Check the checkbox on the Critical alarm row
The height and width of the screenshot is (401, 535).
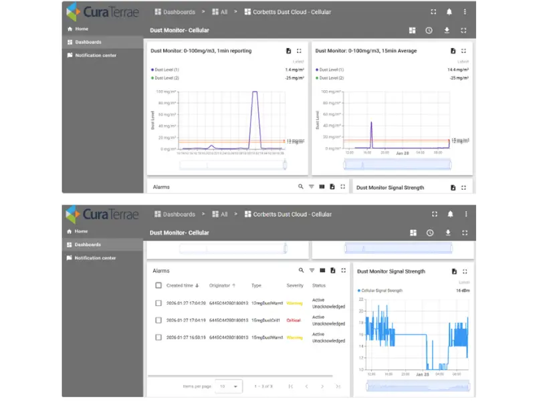tap(158, 319)
